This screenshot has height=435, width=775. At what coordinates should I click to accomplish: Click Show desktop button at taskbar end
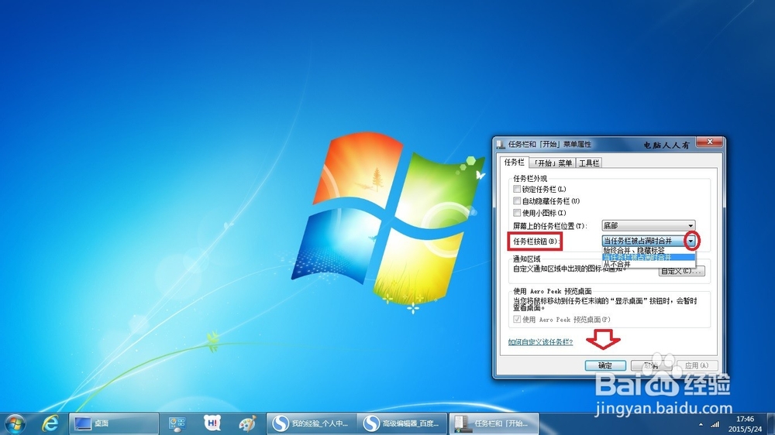pos(770,423)
